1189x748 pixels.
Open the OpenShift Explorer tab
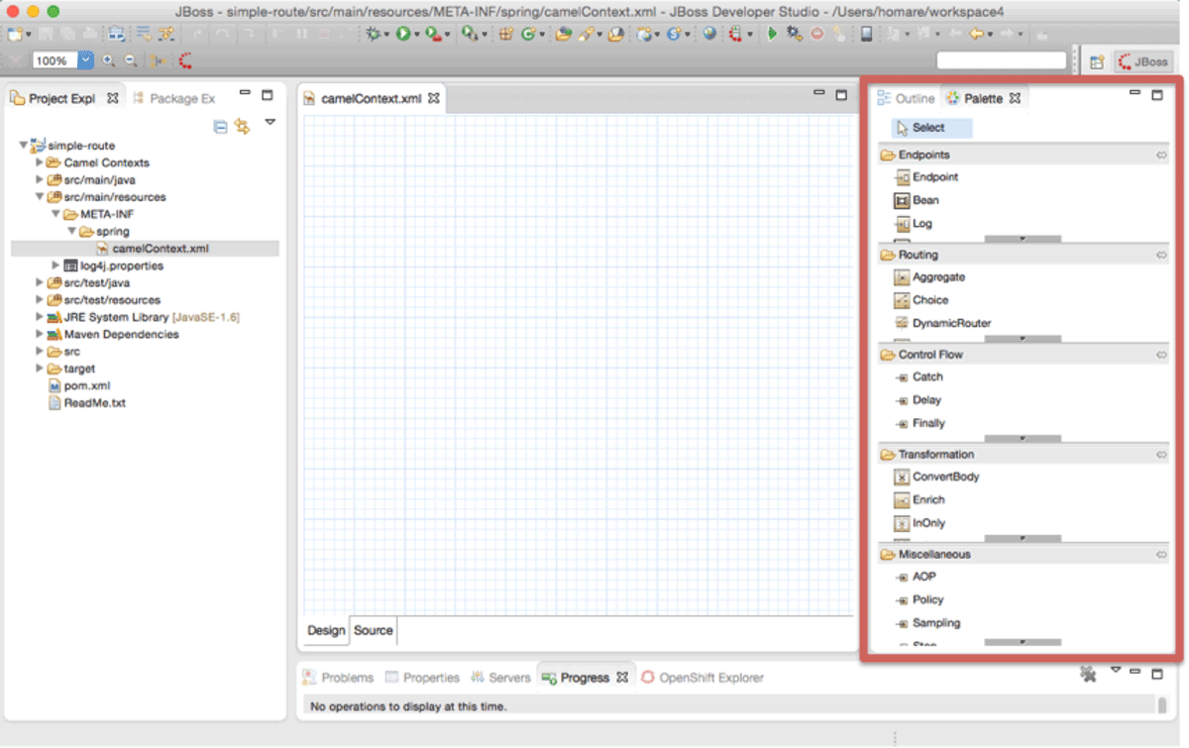tap(703, 678)
